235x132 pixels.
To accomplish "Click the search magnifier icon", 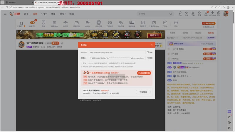I will [x=171, y=14].
